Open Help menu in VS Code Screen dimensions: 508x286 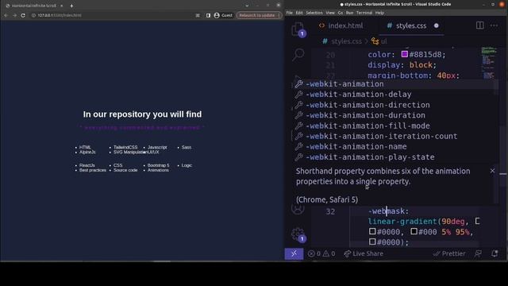(x=379, y=13)
